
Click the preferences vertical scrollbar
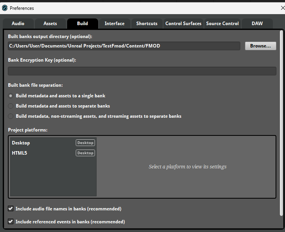[x=281, y=123]
